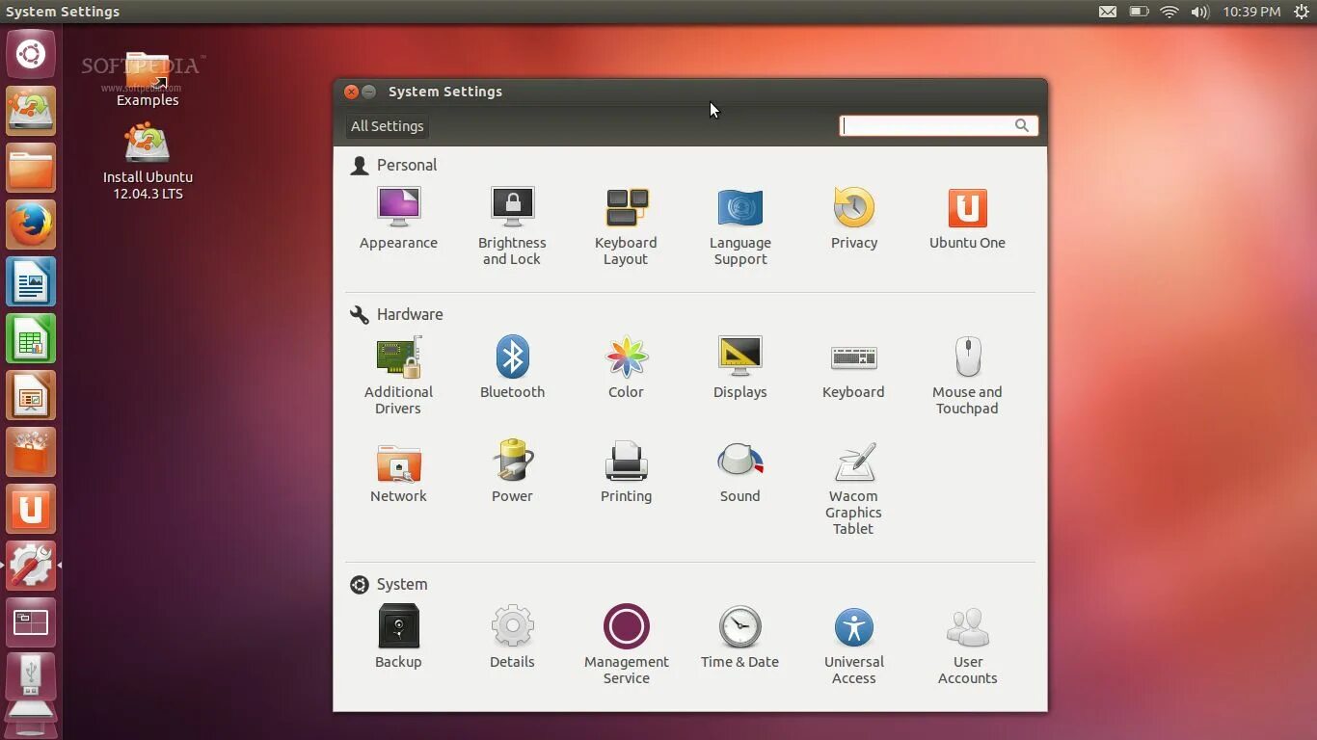Open the messaging mail indicator
This screenshot has height=740, width=1317.
click(1108, 12)
